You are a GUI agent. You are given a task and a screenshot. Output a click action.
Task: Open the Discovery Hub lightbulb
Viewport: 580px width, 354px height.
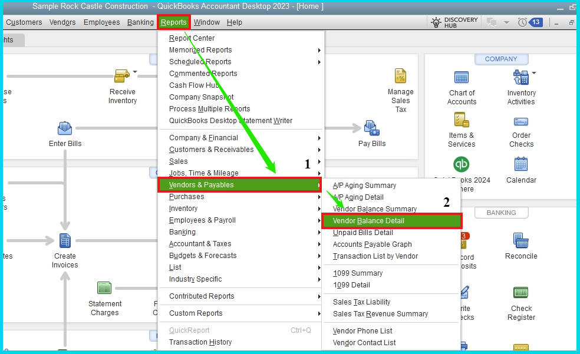(x=436, y=22)
